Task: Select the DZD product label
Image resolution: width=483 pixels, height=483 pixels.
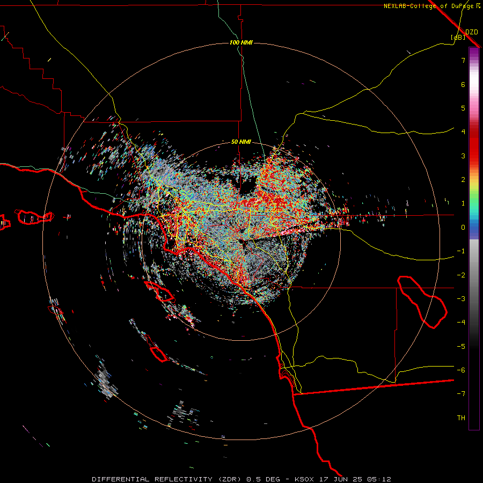Action: (472, 32)
